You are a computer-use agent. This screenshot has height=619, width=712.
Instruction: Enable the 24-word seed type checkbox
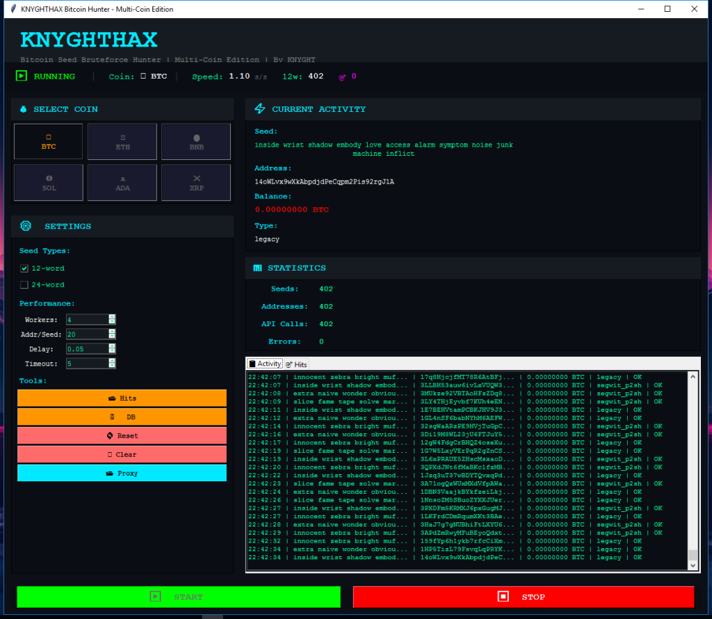click(x=24, y=285)
